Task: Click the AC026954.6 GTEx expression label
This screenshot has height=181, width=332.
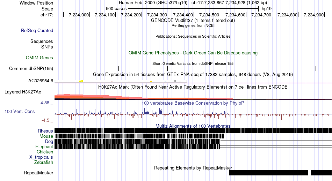Action: pos(41,81)
